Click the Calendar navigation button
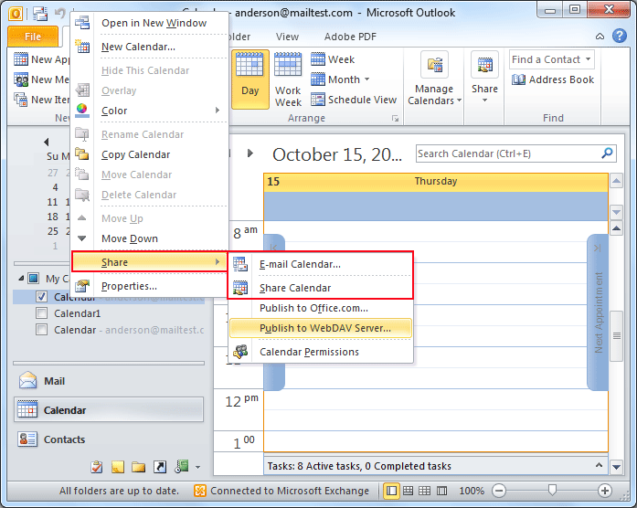Viewport: 637px width, 508px height. pos(109,410)
